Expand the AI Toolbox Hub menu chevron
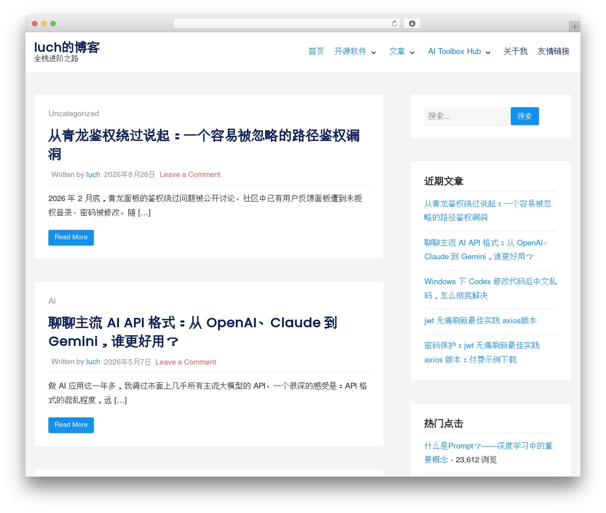Image resolution: width=606 pixels, height=513 pixels. pos(488,53)
